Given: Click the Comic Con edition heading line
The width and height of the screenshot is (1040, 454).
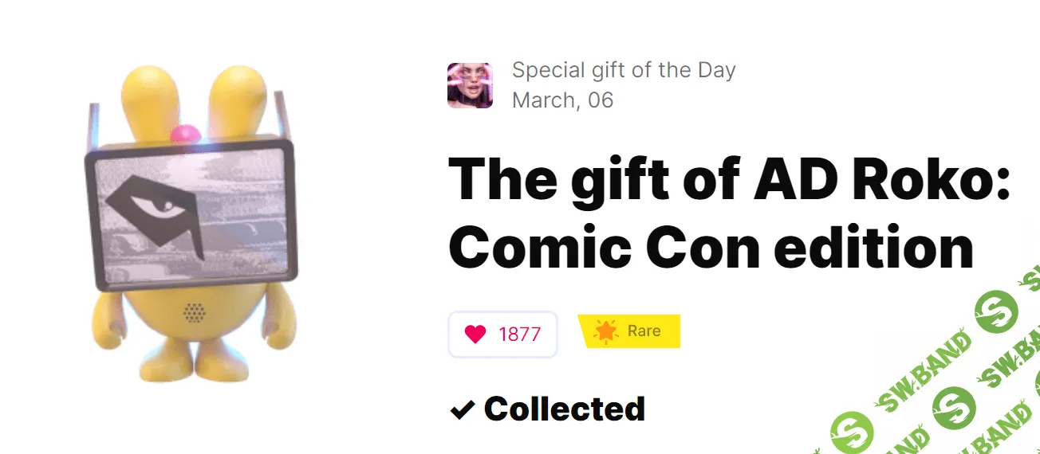Looking at the screenshot, I should point(711,247).
